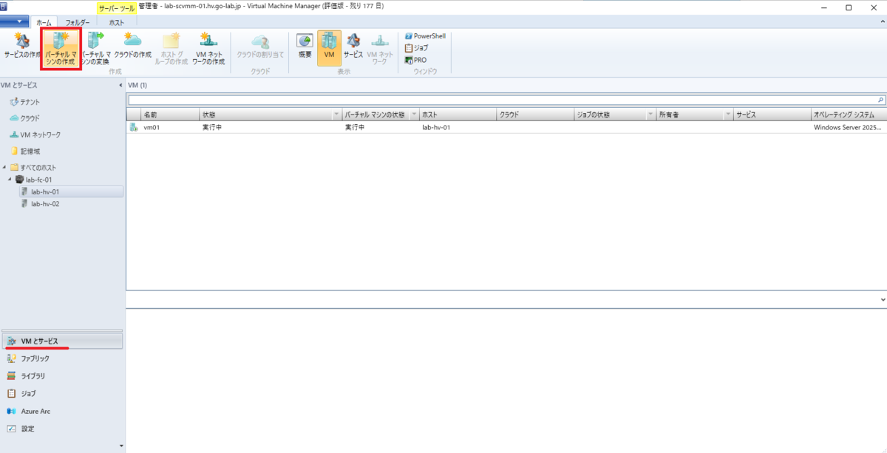Select テナント in the navigation tree
This screenshot has height=453, width=887.
coord(25,101)
